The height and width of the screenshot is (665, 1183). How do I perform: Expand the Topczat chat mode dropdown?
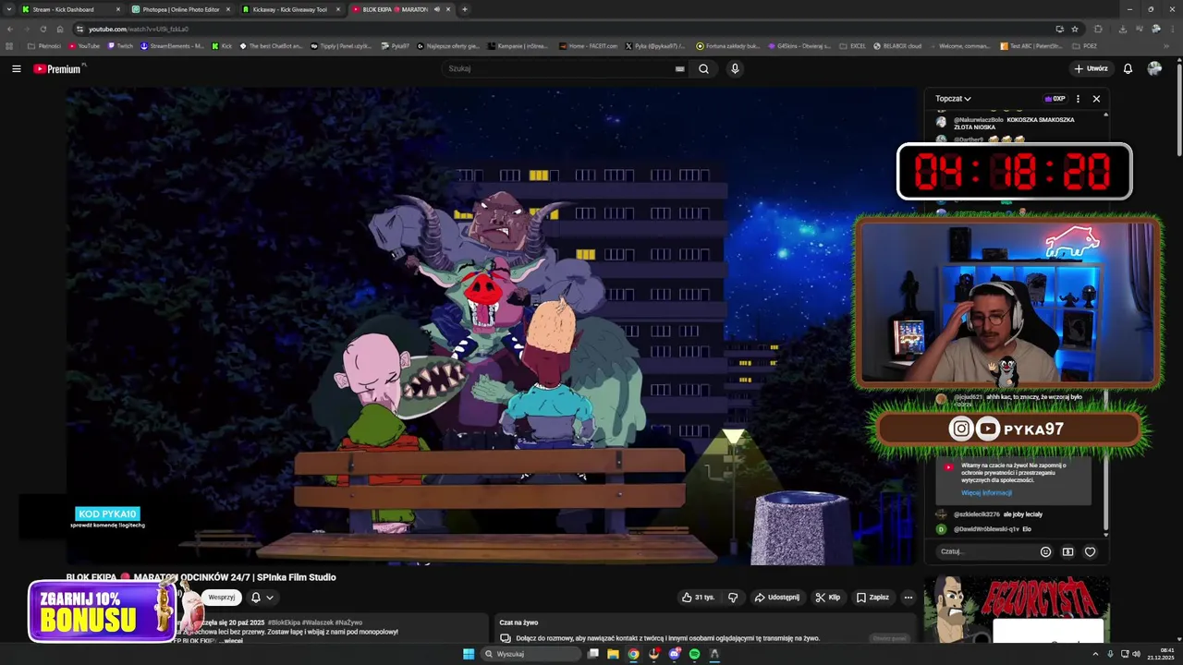[x=953, y=98]
